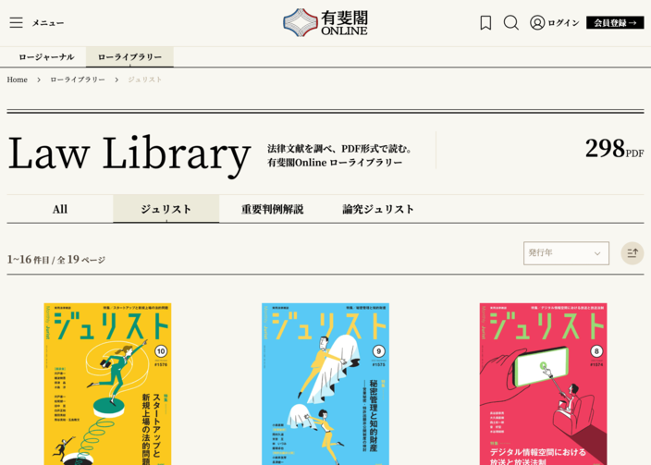Click 1~16 件目 / 全 19 ページ text
651x465 pixels.
56,260
